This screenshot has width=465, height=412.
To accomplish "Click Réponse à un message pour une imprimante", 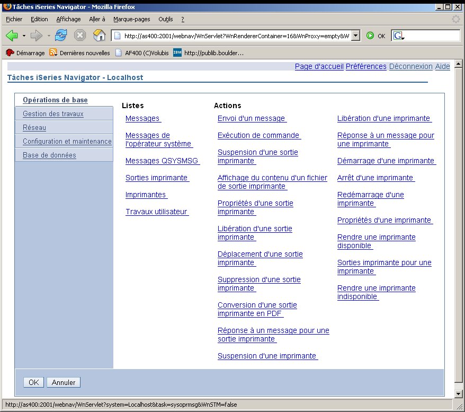I will [386, 139].
